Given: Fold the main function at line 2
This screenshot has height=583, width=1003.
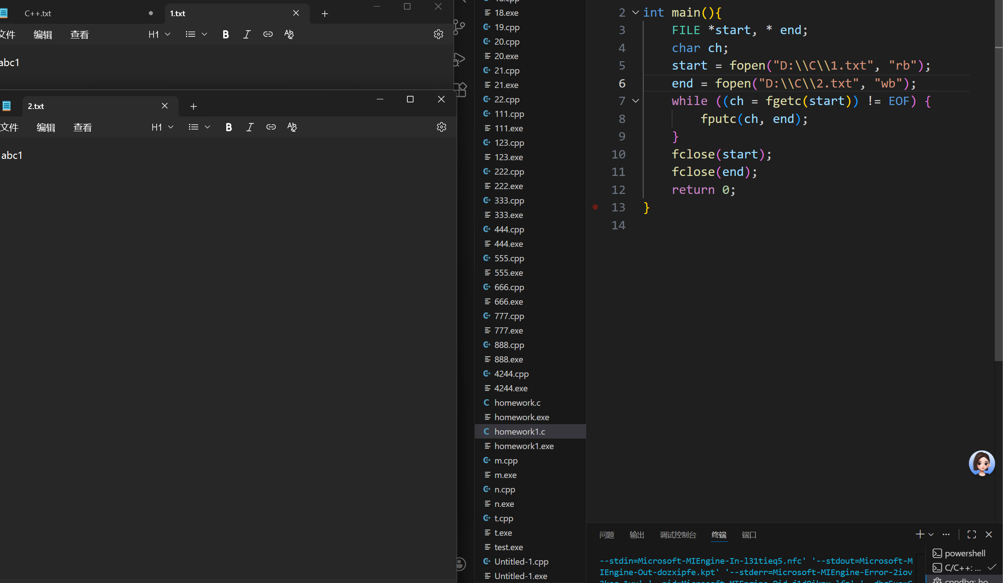Looking at the screenshot, I should point(635,13).
